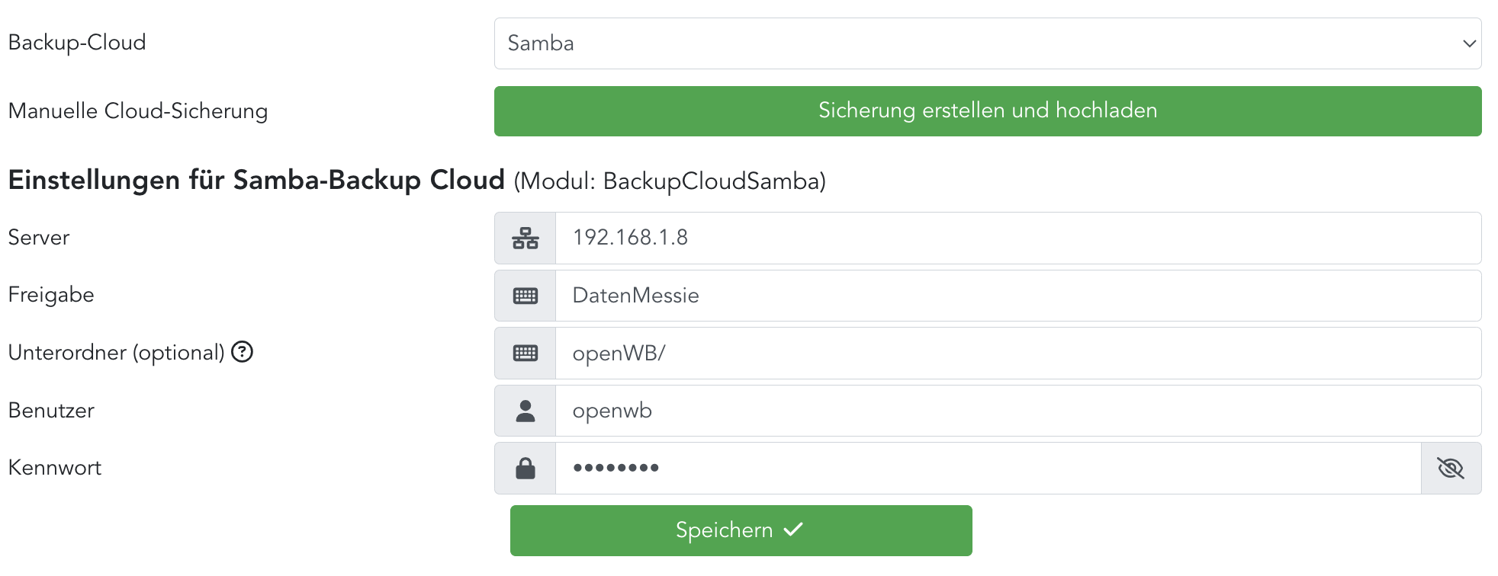Click the network icon beside Server field

525,238
